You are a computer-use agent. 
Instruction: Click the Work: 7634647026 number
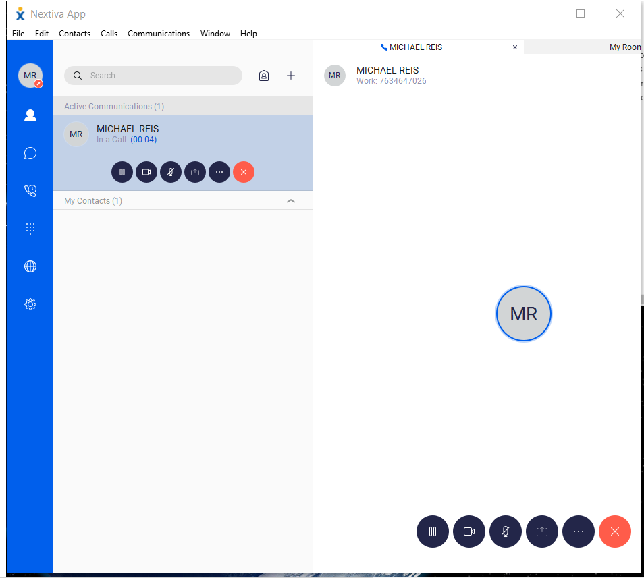[391, 81]
